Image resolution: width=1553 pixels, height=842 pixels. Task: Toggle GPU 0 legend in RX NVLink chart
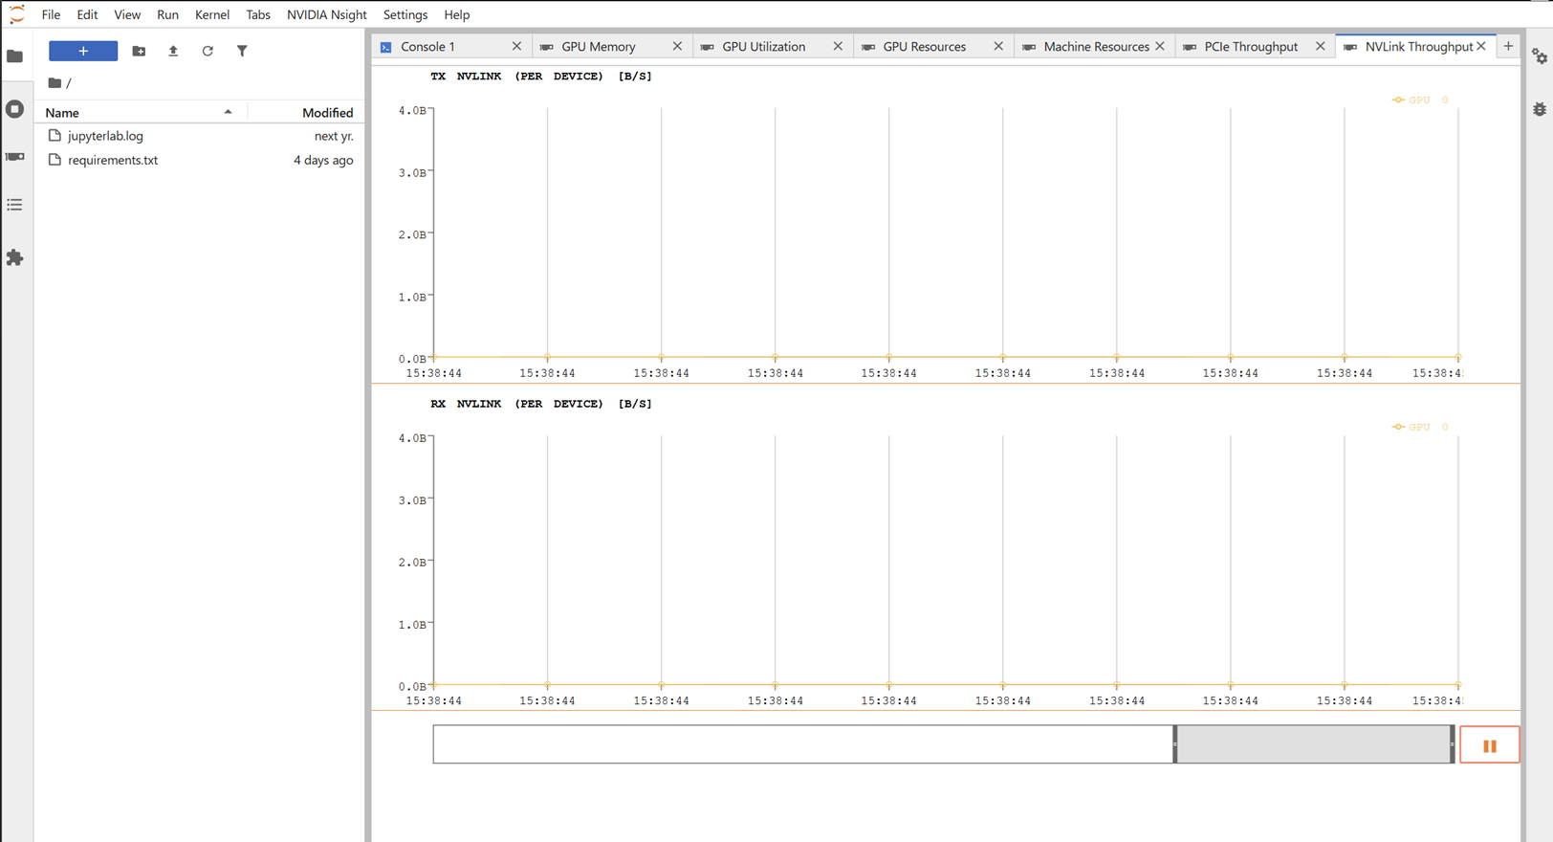click(1420, 427)
